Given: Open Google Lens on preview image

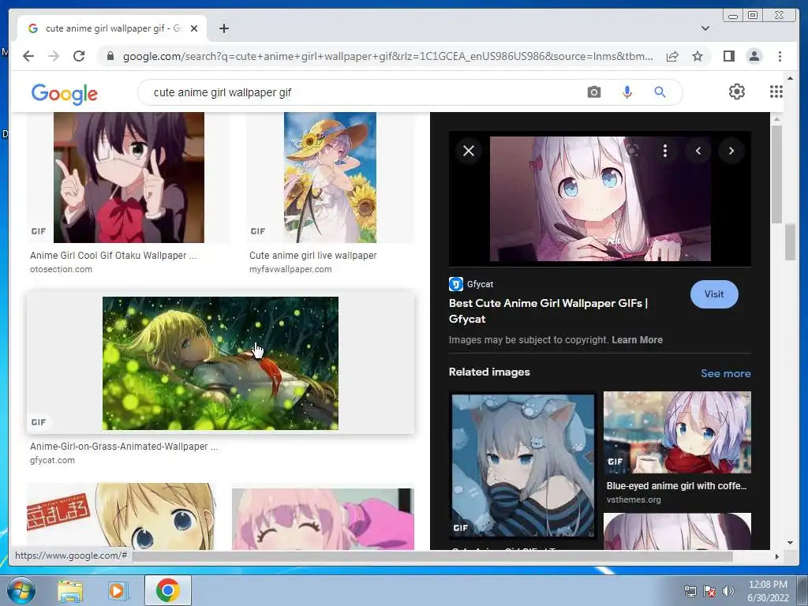Looking at the screenshot, I should (x=632, y=151).
